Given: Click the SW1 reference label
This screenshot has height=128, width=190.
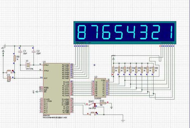Looking at the screenshot, I should tap(91, 102).
